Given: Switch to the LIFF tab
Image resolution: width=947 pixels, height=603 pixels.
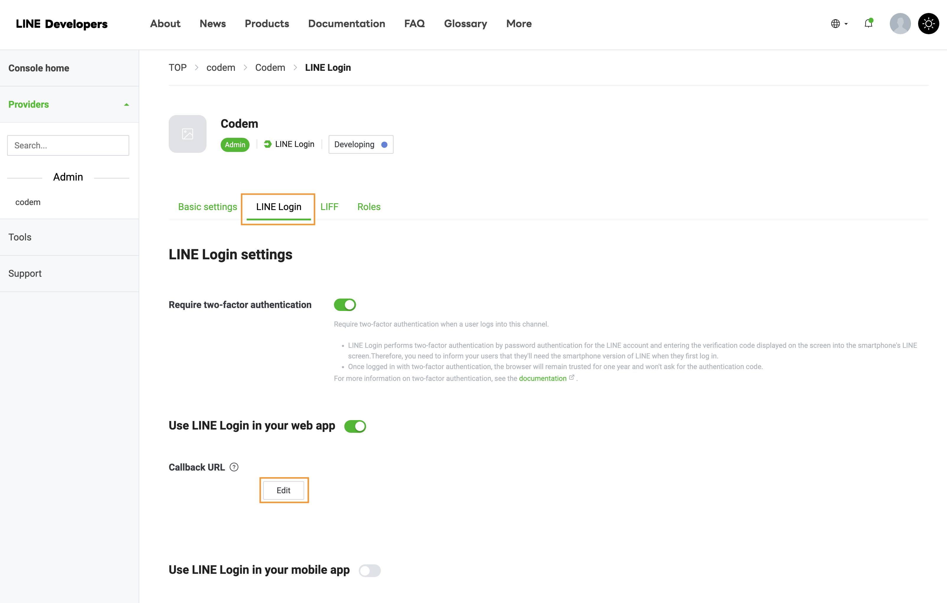Looking at the screenshot, I should pos(329,207).
